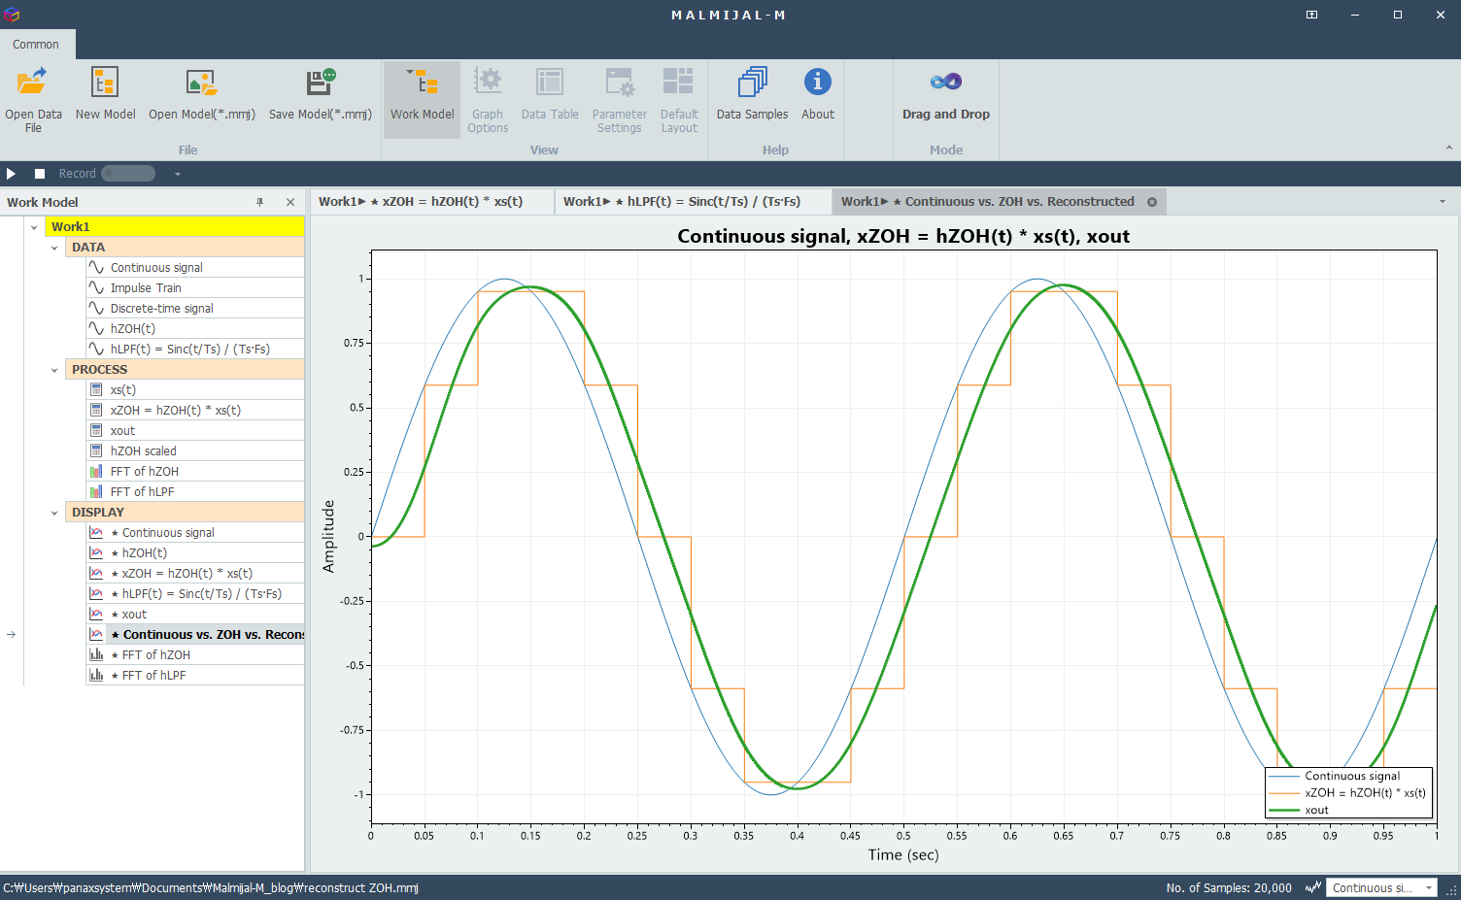The image size is (1461, 900).
Task: Close the Continuous vs. ZOH tab
Action: (x=1152, y=202)
